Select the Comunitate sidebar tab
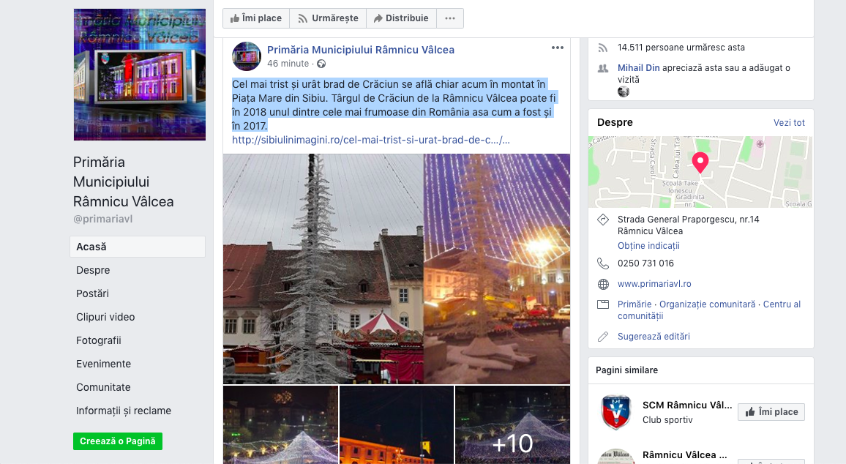 click(103, 387)
